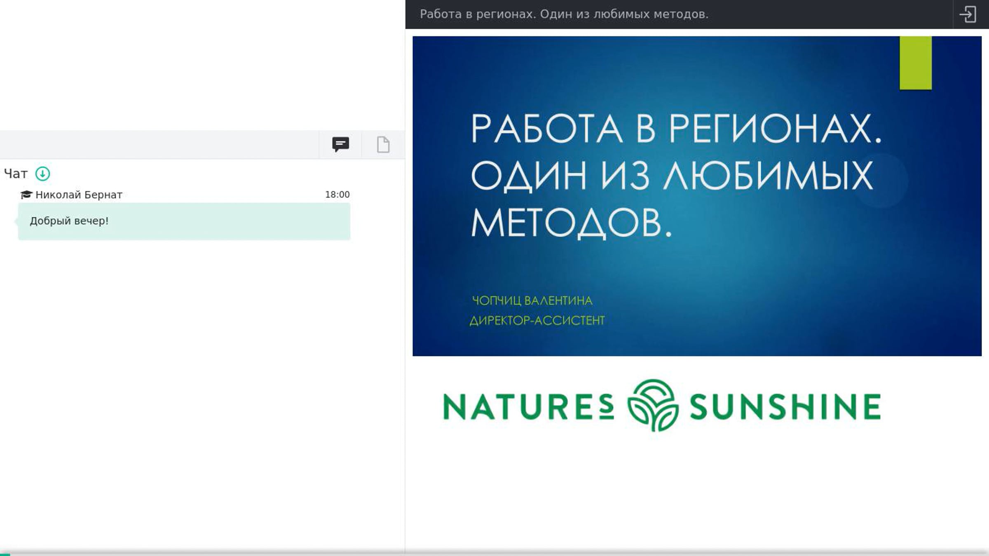Click the chat scroll-down arrow icon
The image size is (989, 556).
[42, 174]
